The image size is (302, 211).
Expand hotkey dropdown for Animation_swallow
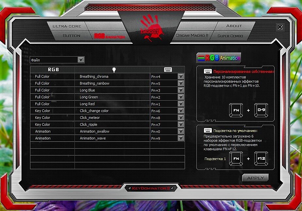coord(181,131)
